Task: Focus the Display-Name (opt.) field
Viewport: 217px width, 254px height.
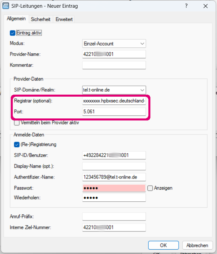Action: [114, 166]
